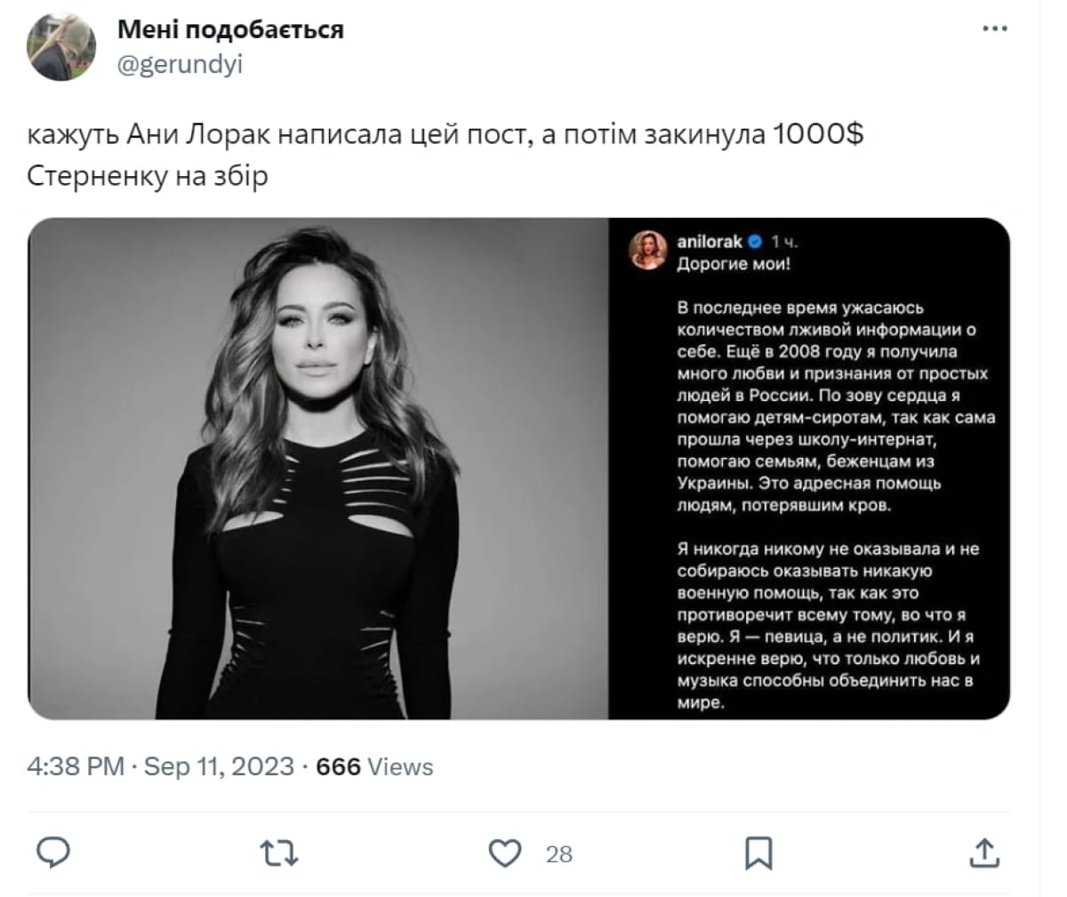Open the display name Мені подобається
The width and height of the screenshot is (1067, 897).
(230, 29)
